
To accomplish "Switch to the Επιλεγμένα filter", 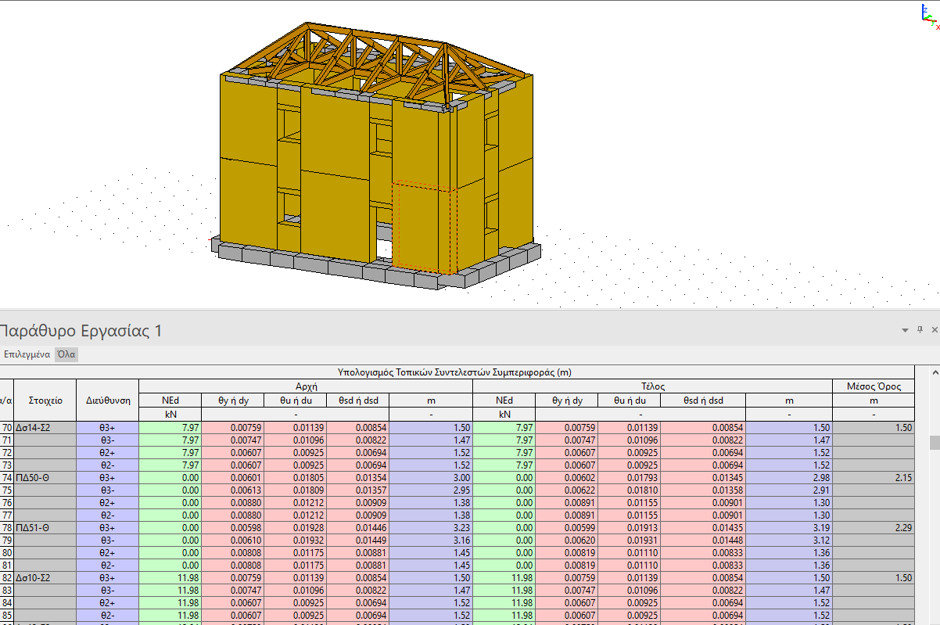I will point(27,354).
